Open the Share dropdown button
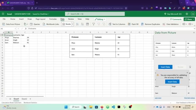This screenshot has height=110, width=196. 189,19
